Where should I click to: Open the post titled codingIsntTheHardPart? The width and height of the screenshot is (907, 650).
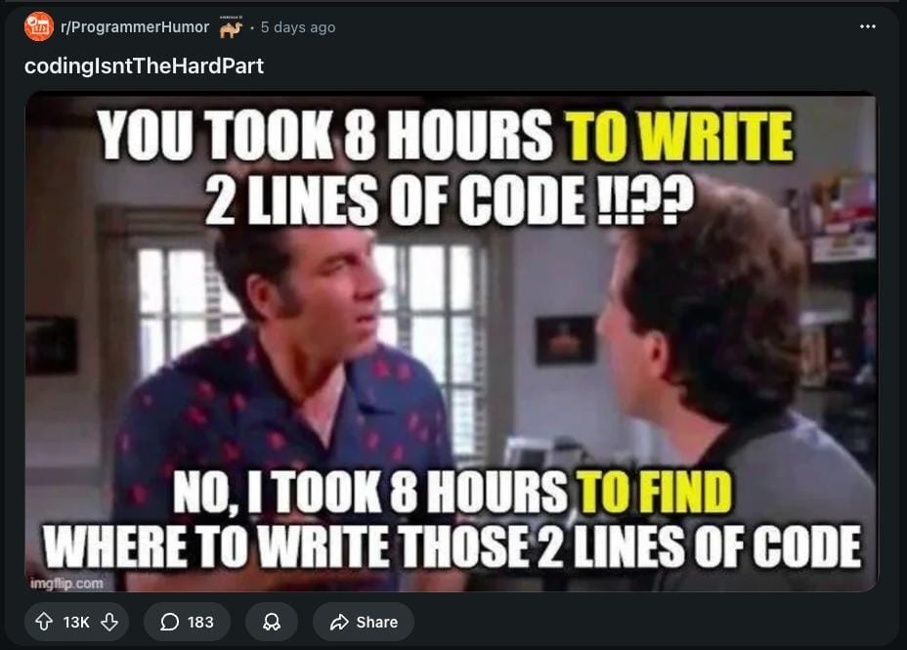tap(144, 65)
